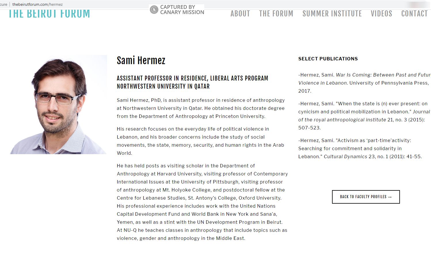Open the CONTACT page
This screenshot has width=431, height=258.
(414, 14)
